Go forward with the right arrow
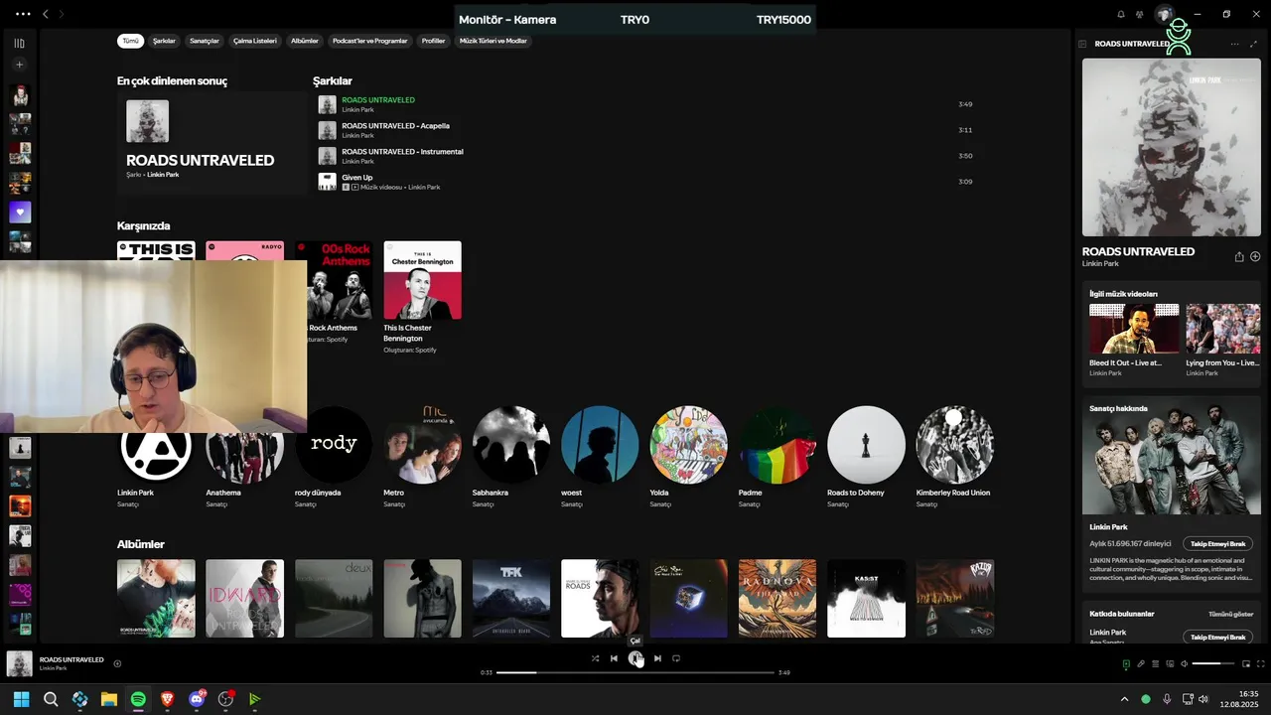 [x=62, y=14]
